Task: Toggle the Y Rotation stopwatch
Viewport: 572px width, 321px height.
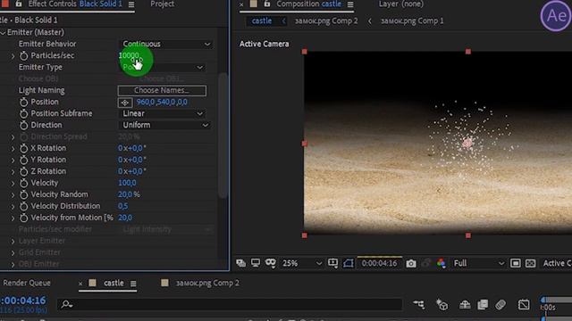Action: pyautogui.click(x=24, y=160)
